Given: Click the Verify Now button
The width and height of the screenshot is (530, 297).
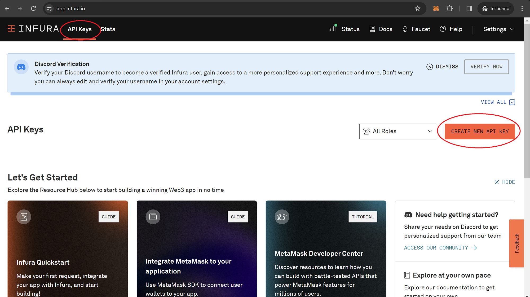Looking at the screenshot, I should 486,67.
